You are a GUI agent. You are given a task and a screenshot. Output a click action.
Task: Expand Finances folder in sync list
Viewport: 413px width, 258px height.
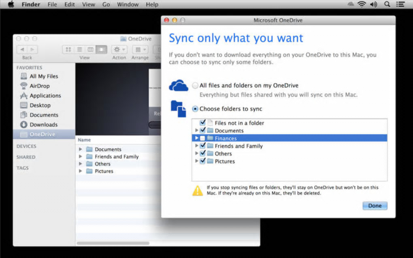[x=196, y=138]
